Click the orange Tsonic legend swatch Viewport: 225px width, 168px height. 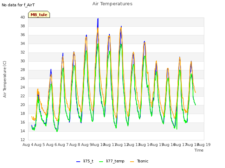[132, 162]
